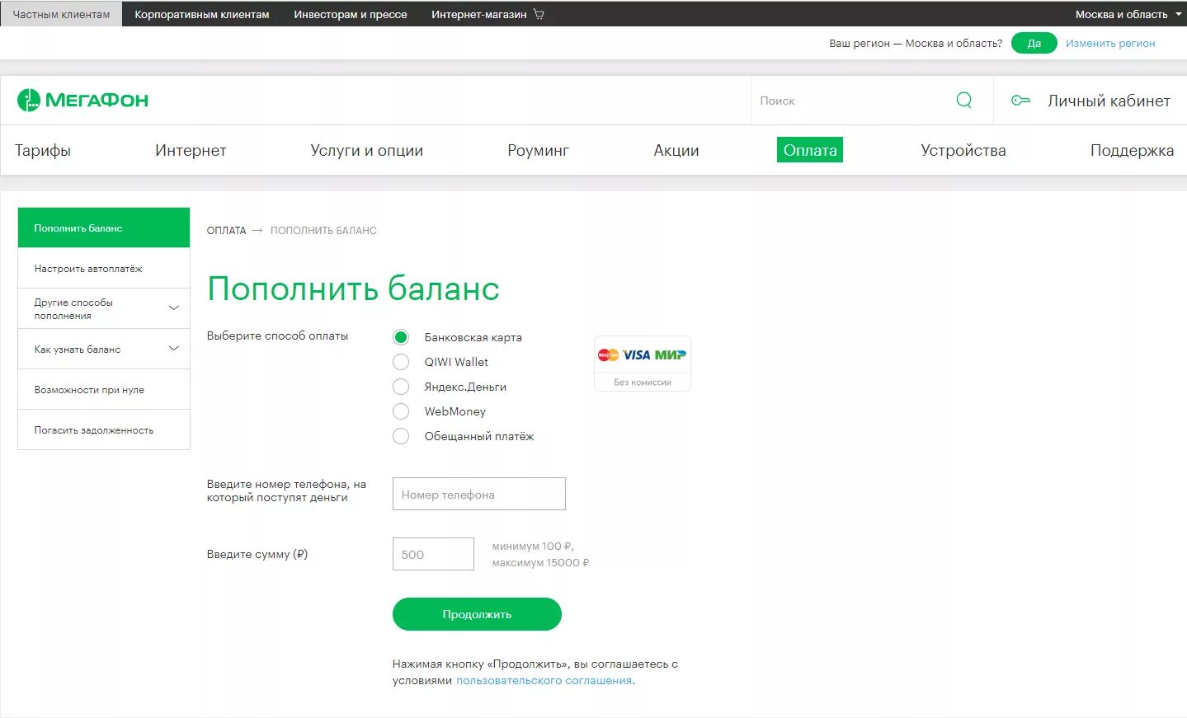Click the key icon by Личный кабинет
Screen dimensions: 1187x718
click(x=1020, y=101)
